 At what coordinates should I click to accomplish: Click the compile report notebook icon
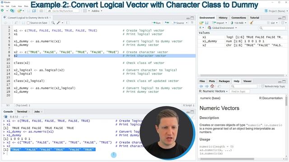pyautogui.click(x=68, y=23)
